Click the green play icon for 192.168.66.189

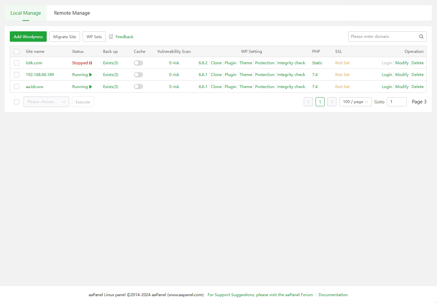click(x=90, y=75)
